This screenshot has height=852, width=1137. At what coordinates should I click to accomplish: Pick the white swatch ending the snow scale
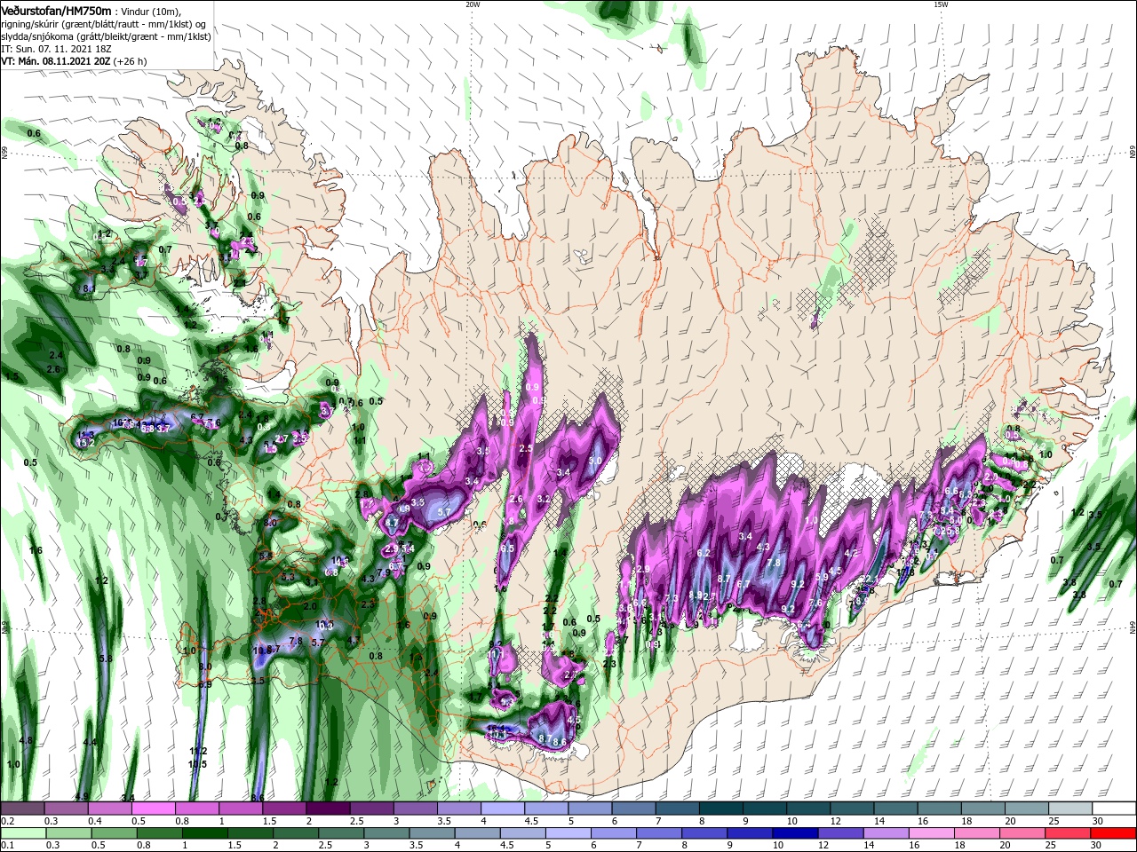click(1115, 809)
